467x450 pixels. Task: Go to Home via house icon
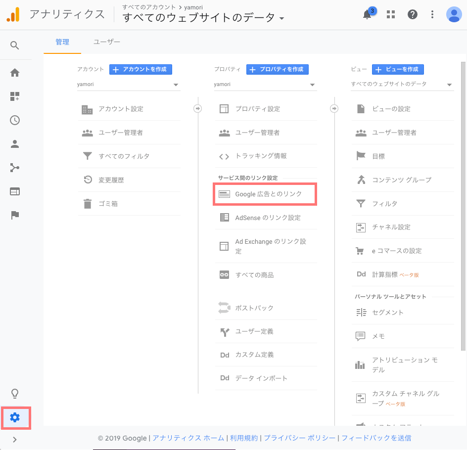pos(15,73)
